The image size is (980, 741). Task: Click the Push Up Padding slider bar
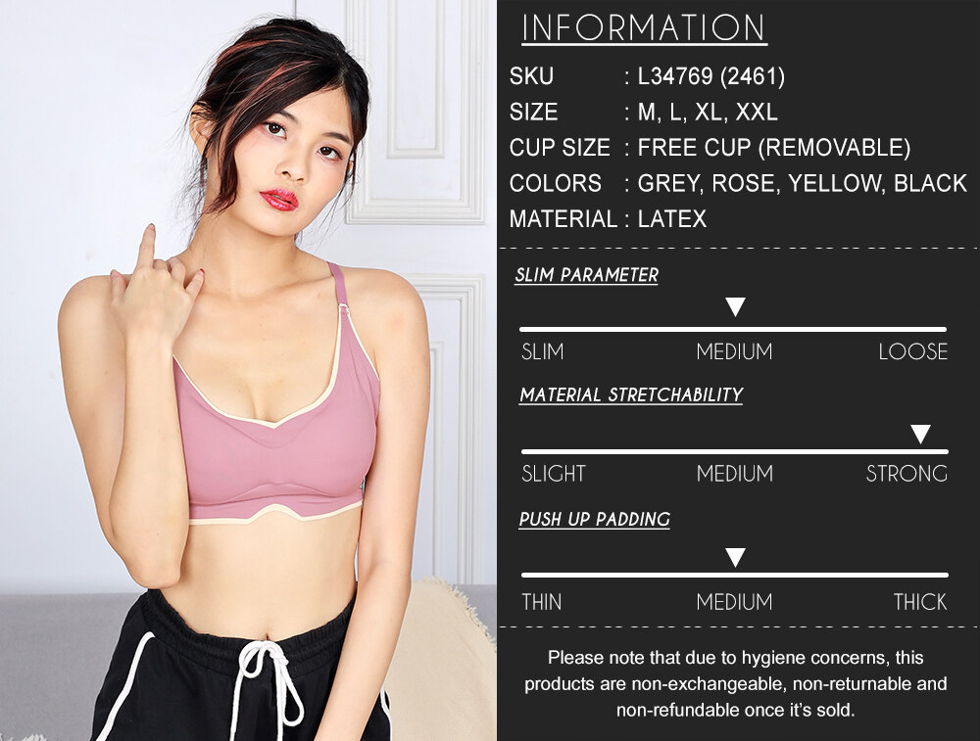click(x=735, y=575)
